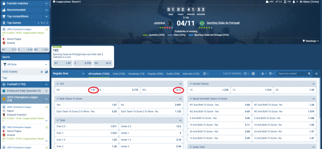Pin the Double Chance market
The width and height of the screenshot is (322, 149).
(x=190, y=84)
